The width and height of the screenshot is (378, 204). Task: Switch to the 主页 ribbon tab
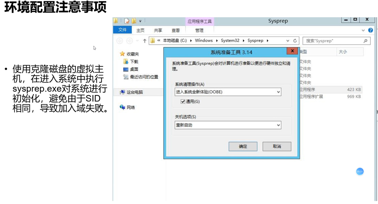(140, 30)
